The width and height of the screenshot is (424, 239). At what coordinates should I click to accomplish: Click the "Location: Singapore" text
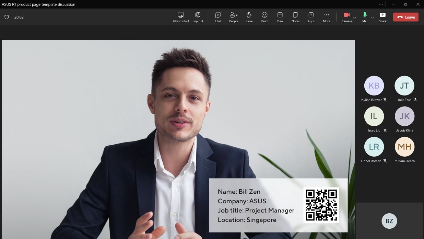[x=247, y=220]
